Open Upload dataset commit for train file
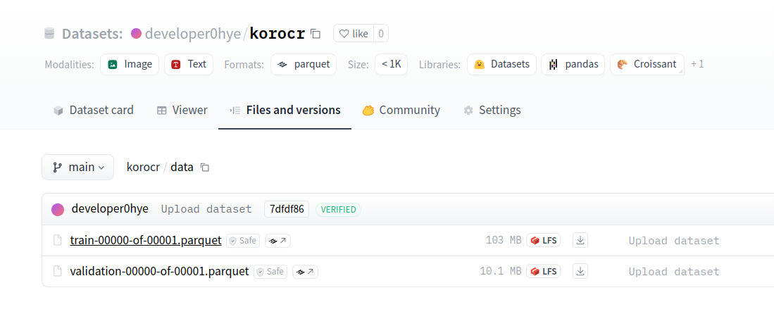Viewport: 774px width, 321px height. [674, 241]
